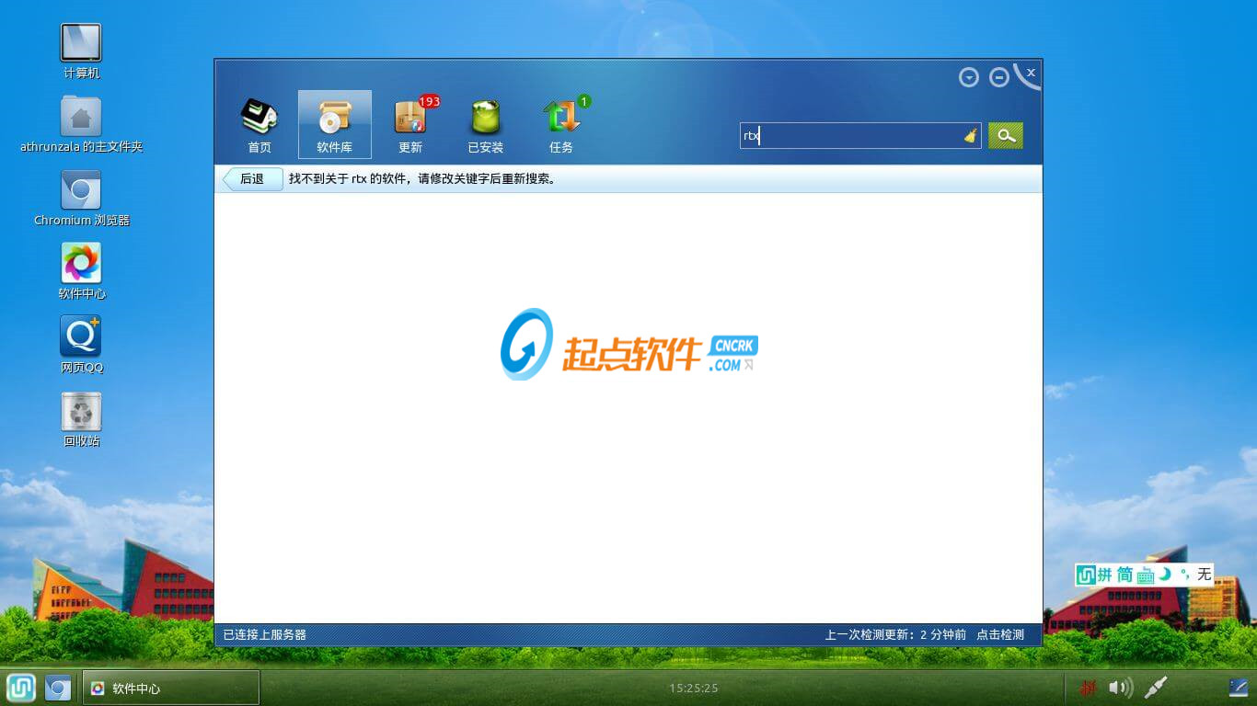Go back with the 后退 button
Image resolution: width=1257 pixels, height=706 pixels.
point(252,179)
